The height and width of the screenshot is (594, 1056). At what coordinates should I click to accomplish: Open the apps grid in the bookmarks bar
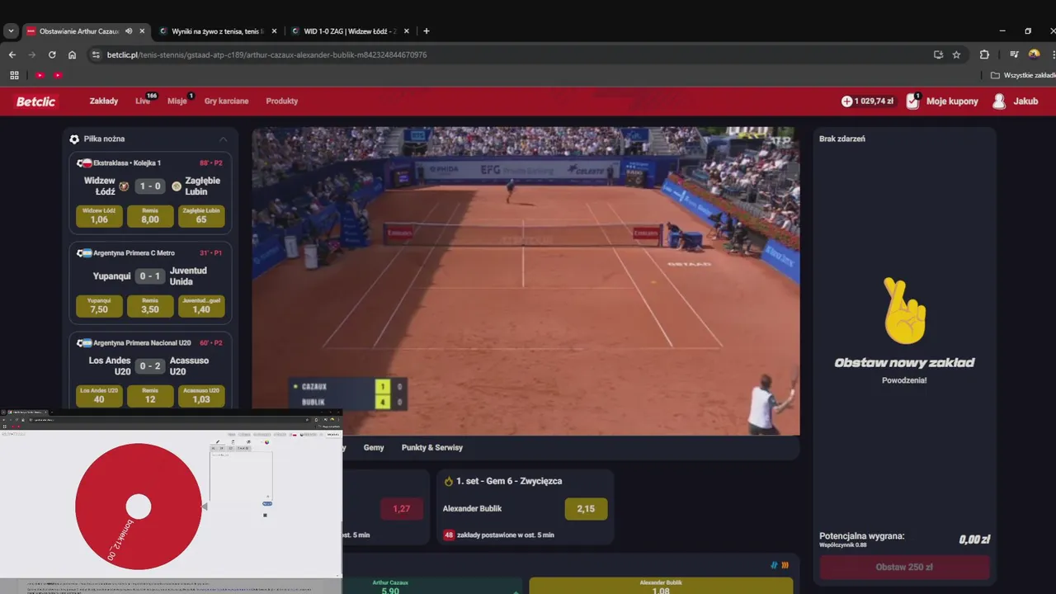14,75
